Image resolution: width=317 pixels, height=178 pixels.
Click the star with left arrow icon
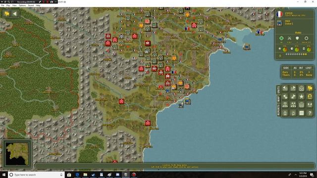pyautogui.click(x=285, y=97)
